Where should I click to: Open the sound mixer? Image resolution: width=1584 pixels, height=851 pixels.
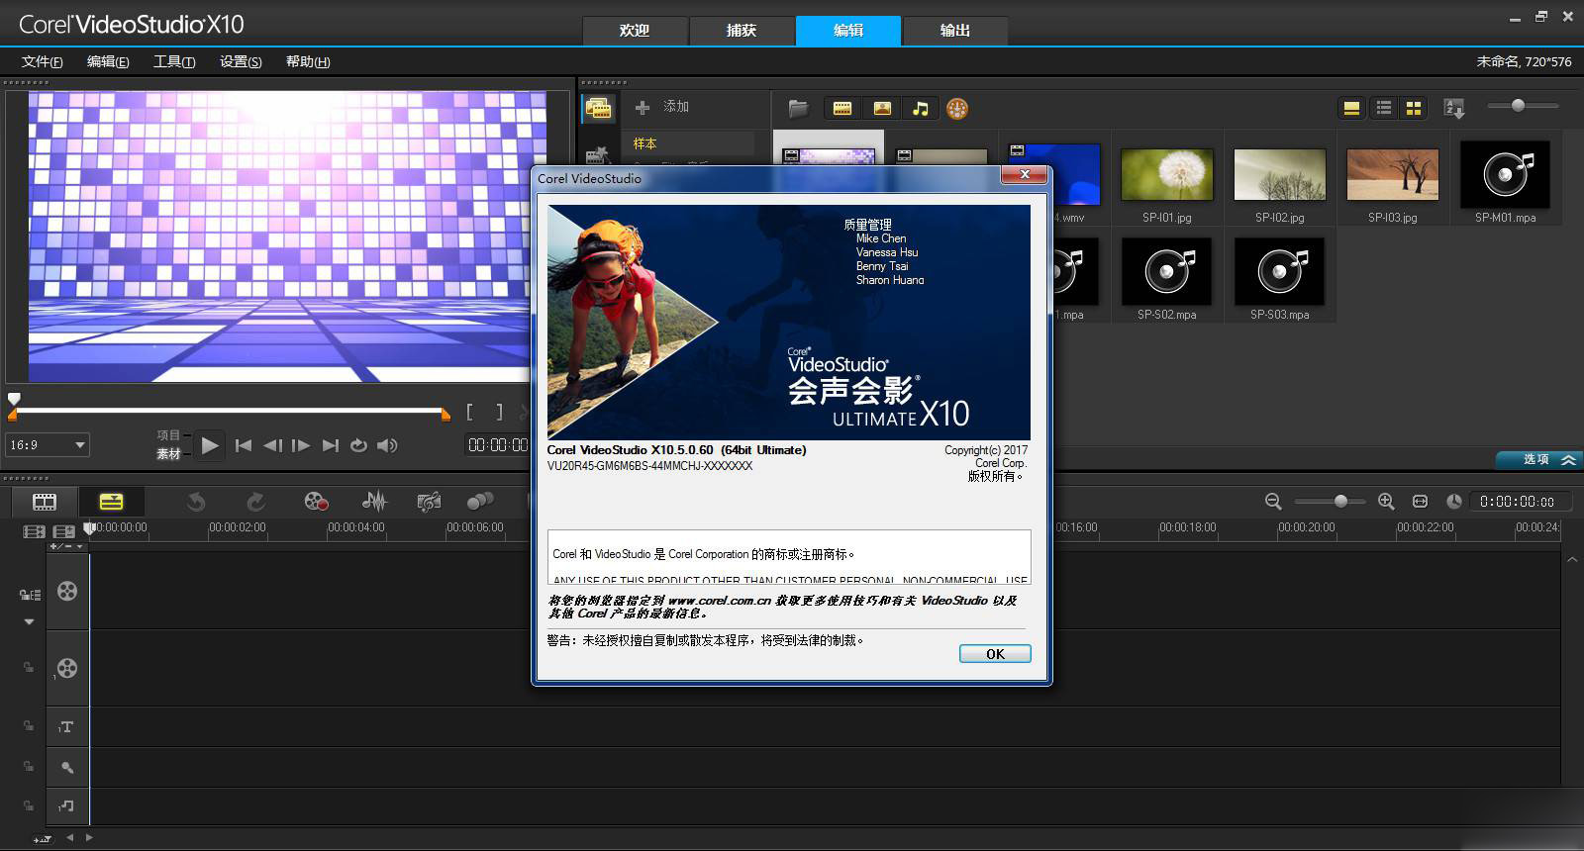tap(374, 502)
